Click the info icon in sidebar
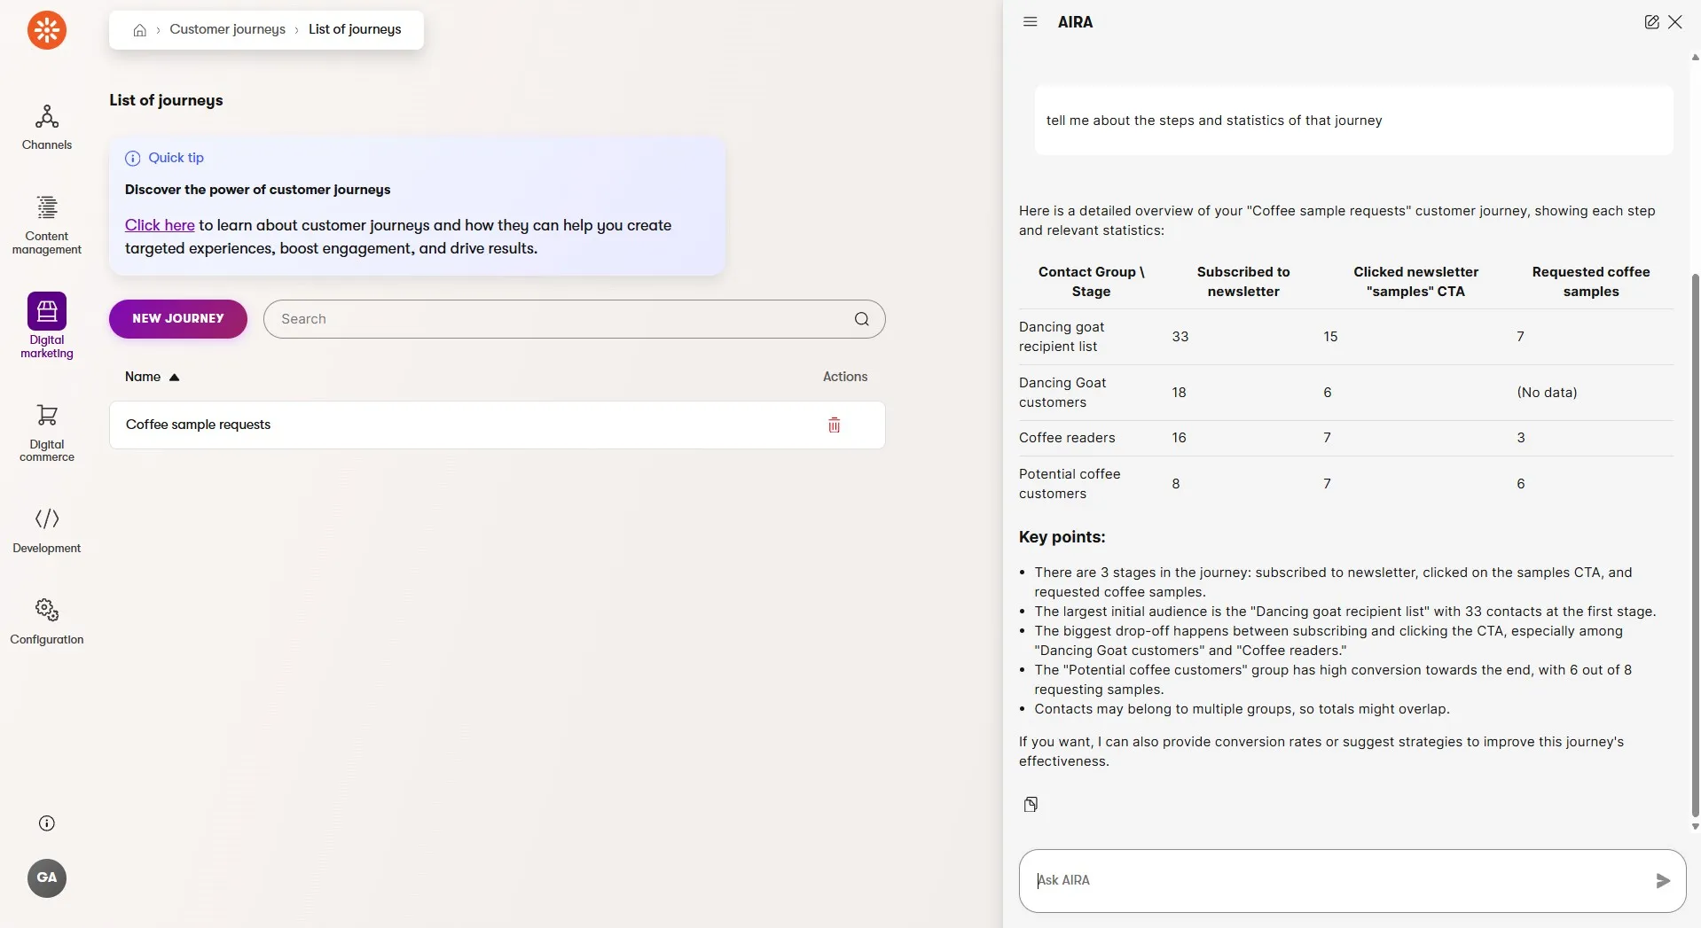Viewport: 1701px width, 928px height. (x=47, y=823)
